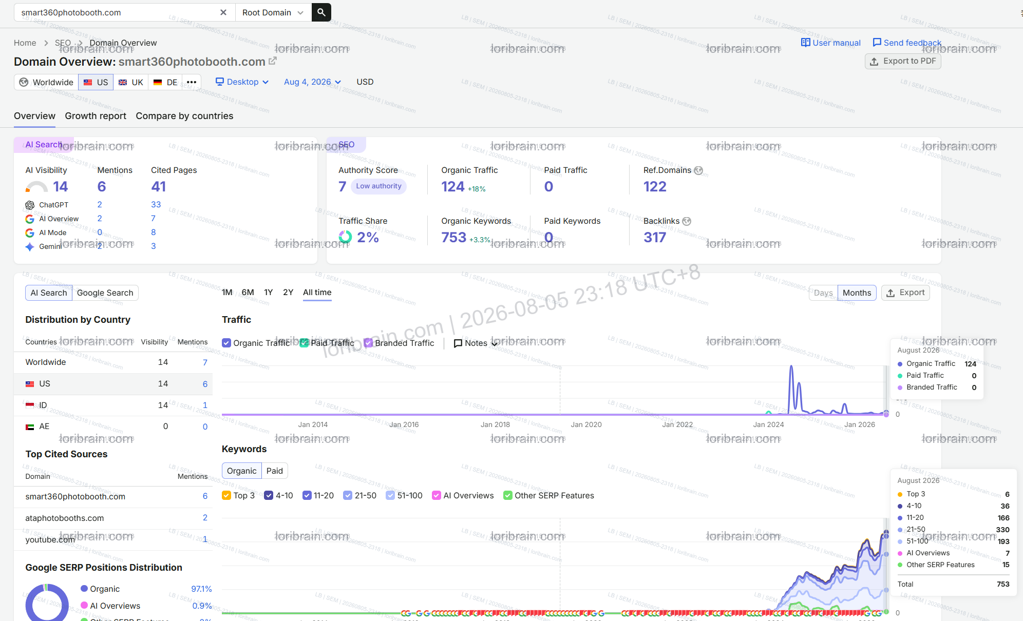Screen dimensions: 1023x621
Task: Toggle the AI Overviews keyword checkbox
Action: click(x=437, y=495)
